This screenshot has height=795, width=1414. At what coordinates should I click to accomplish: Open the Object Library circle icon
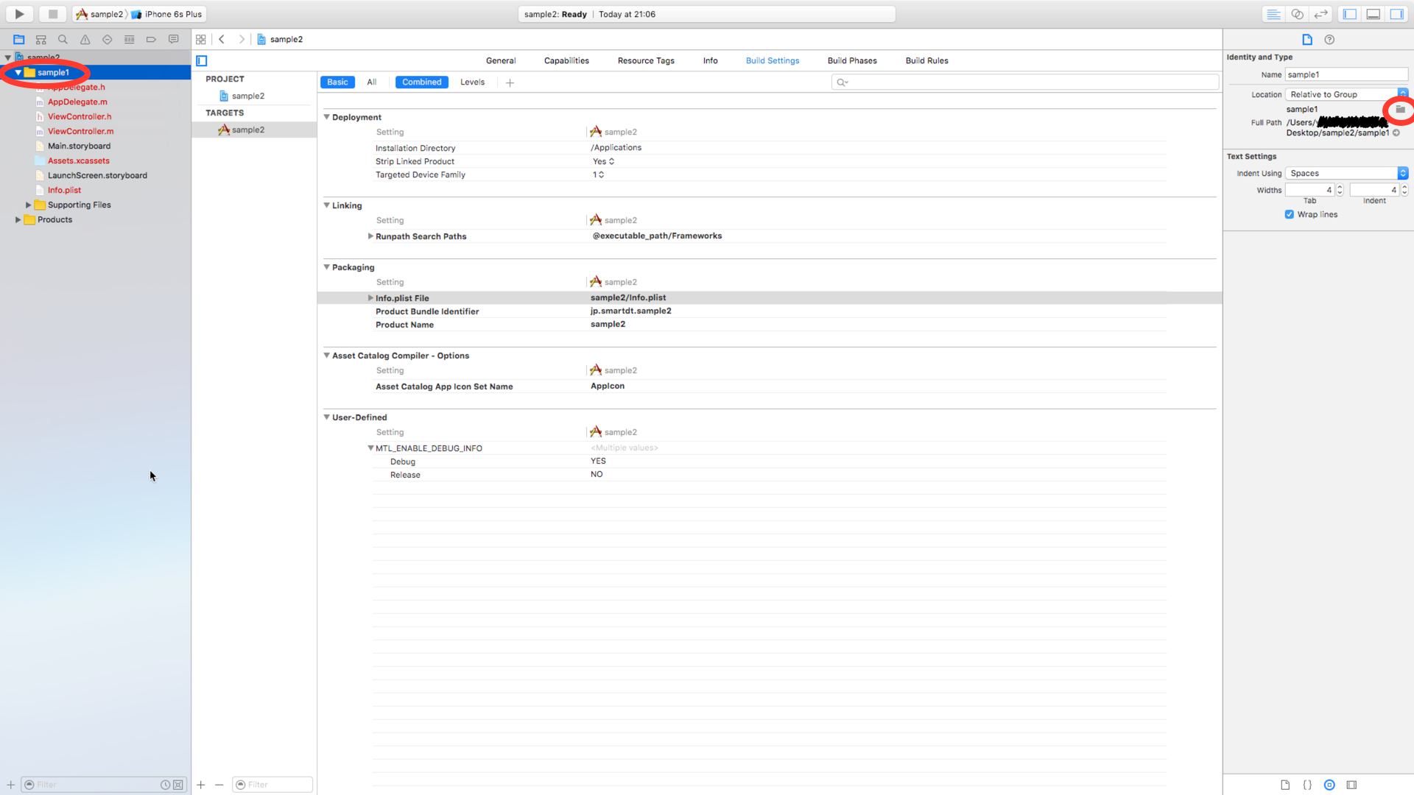1329,785
